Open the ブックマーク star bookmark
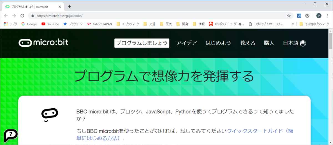 tap(73, 24)
